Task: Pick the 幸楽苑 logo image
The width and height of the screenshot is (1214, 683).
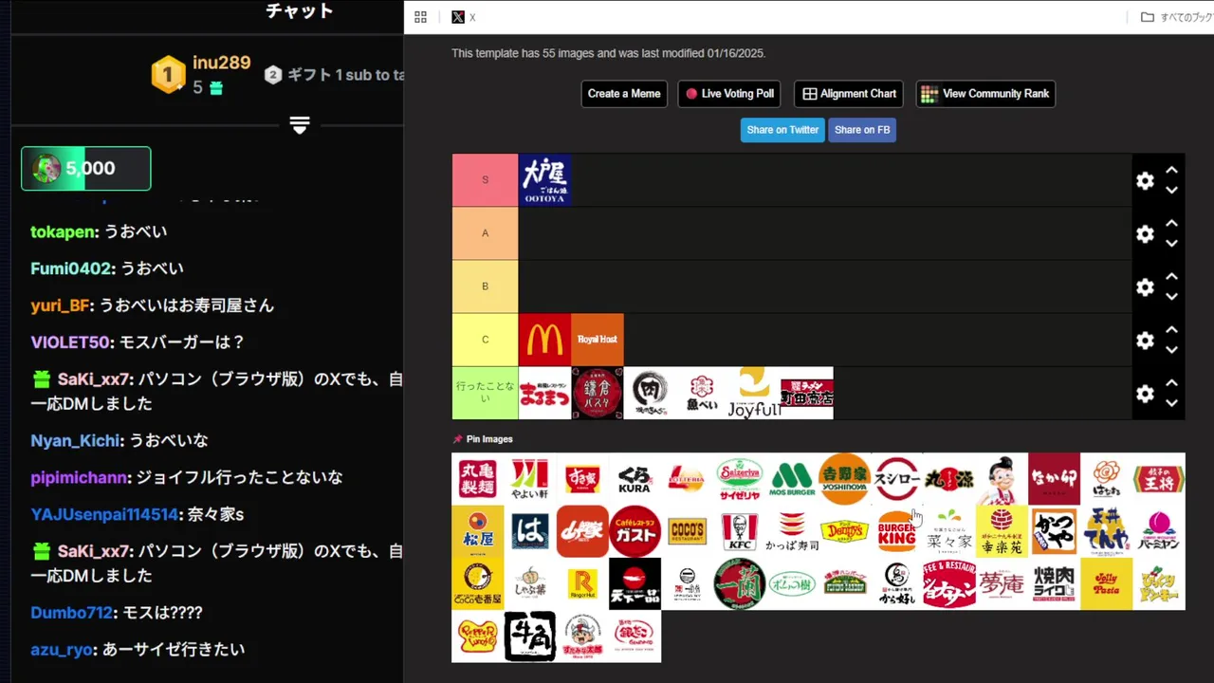Action: (1002, 531)
